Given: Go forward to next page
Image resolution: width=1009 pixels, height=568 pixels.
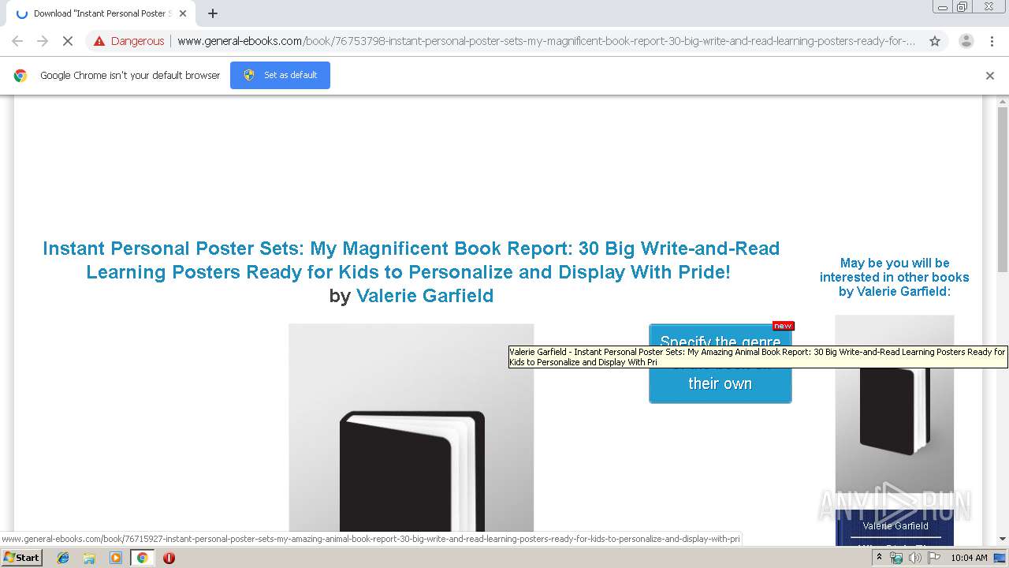Looking at the screenshot, I should [x=43, y=41].
